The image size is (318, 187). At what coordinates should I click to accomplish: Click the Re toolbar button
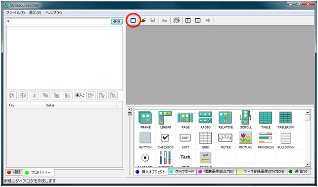click(x=165, y=20)
